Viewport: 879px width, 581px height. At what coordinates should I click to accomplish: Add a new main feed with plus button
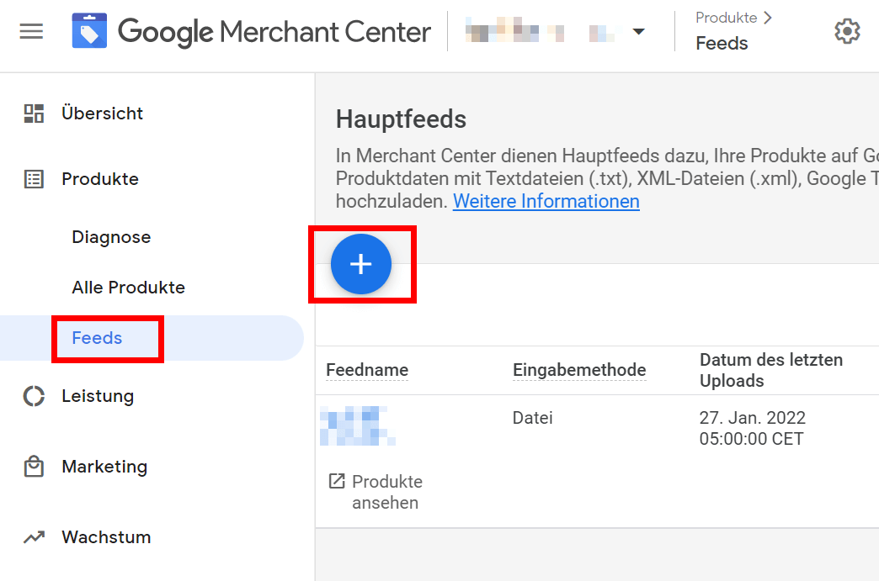[361, 264]
